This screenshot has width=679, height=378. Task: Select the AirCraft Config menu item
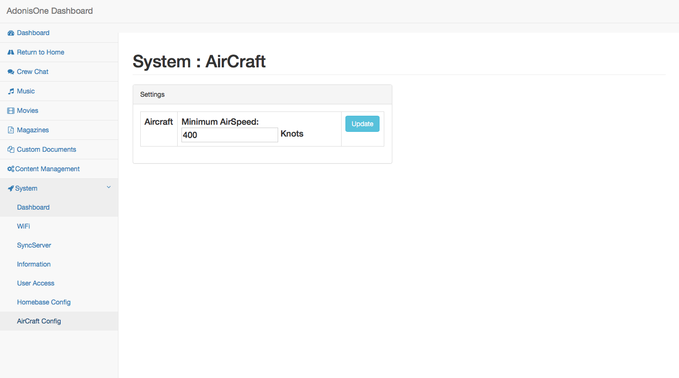(x=39, y=321)
